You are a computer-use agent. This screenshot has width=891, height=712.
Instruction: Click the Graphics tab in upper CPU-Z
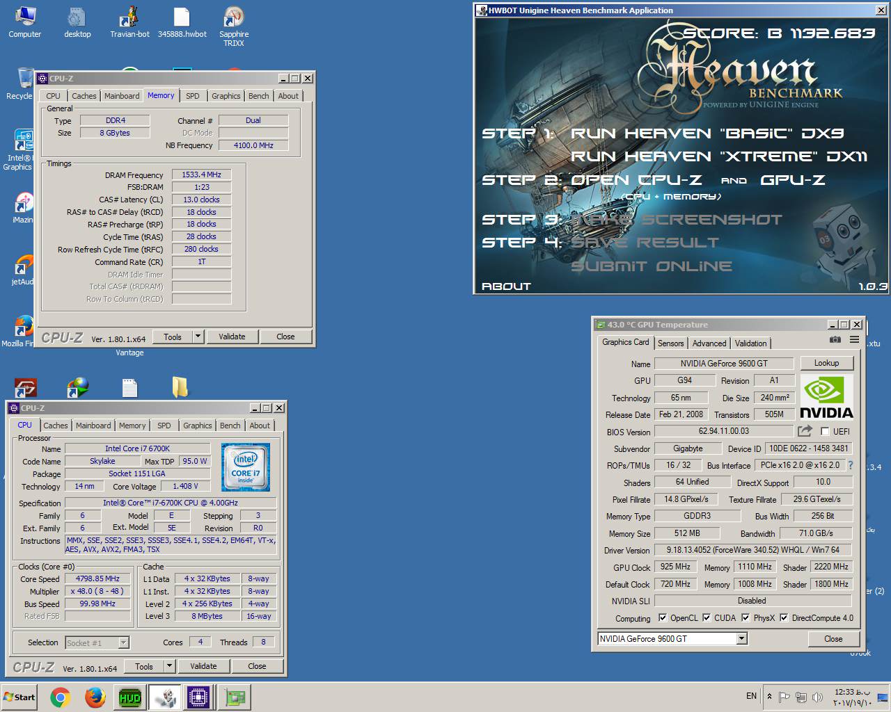pos(226,96)
